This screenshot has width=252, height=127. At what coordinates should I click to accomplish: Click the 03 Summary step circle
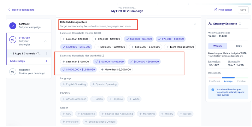click(x=13, y=72)
